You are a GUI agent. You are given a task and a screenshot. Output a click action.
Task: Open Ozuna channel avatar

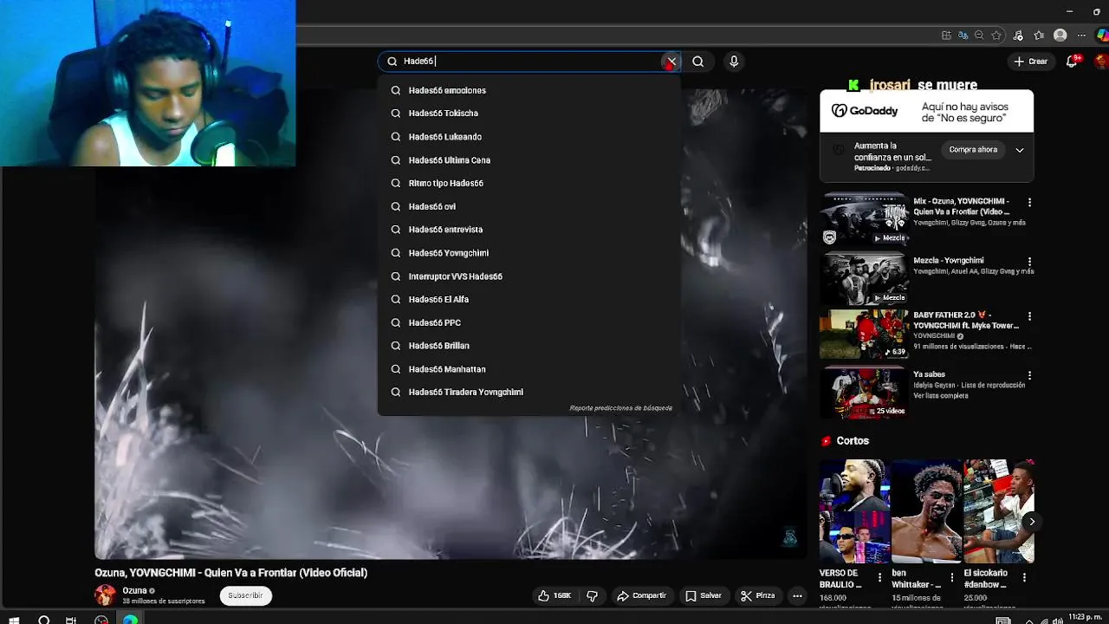click(105, 595)
